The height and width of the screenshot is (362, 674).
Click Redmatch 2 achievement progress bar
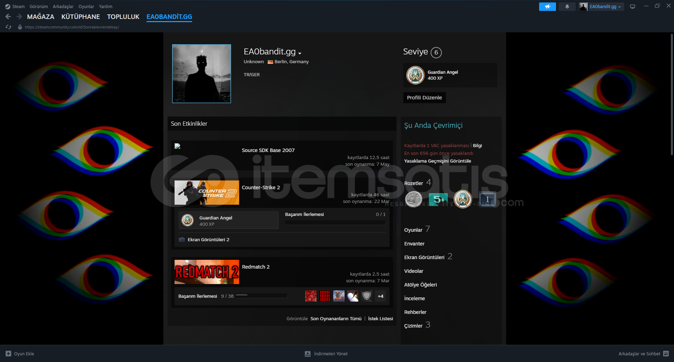click(261, 296)
